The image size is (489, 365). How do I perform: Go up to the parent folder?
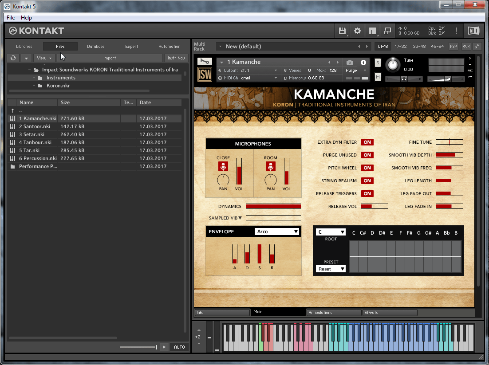pos(12,111)
